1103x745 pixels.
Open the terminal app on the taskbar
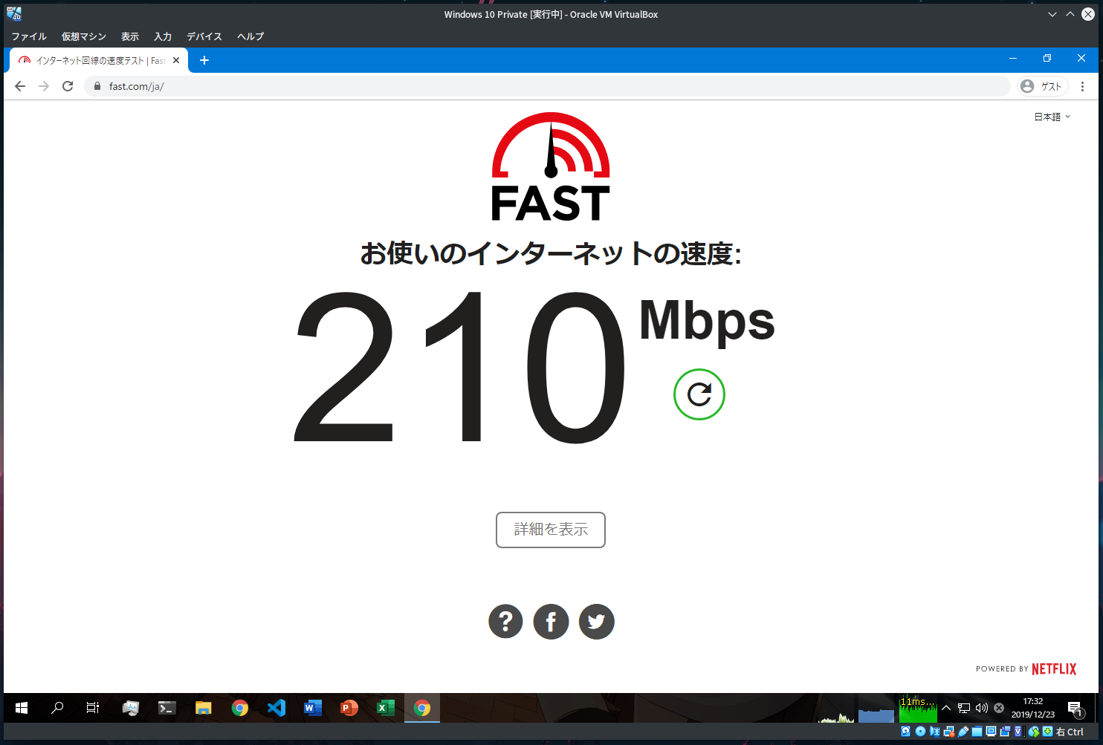pos(166,708)
